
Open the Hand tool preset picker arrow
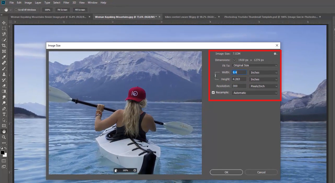(10, 10)
